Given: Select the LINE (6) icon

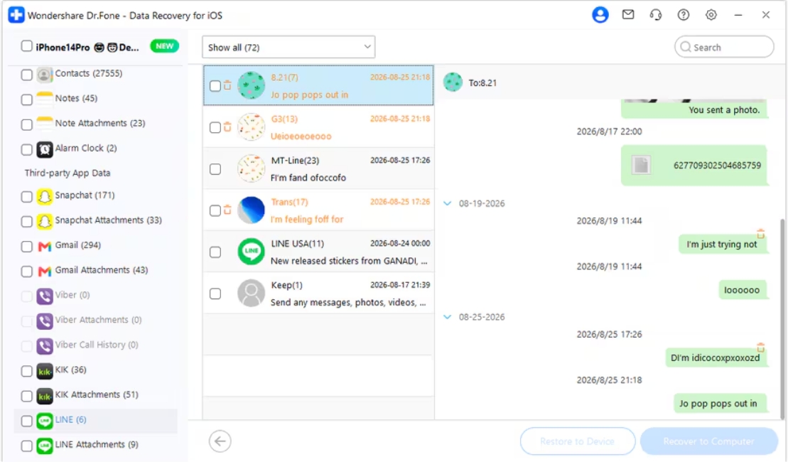Looking at the screenshot, I should [44, 420].
